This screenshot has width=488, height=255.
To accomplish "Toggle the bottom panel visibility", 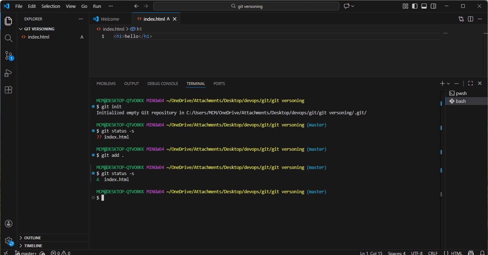I will (x=424, y=6).
